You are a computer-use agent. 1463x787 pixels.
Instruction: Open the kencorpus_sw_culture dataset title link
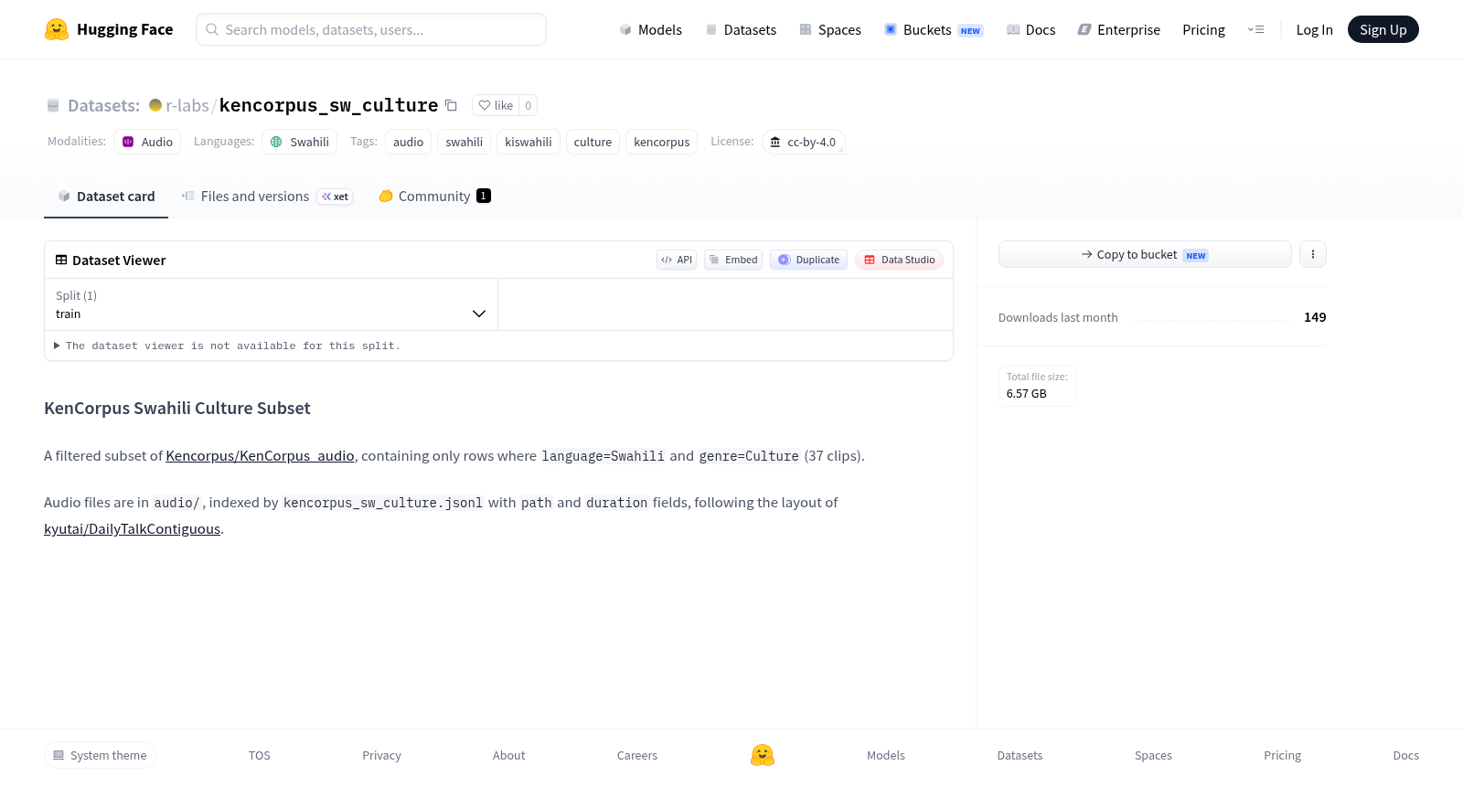[x=329, y=105]
